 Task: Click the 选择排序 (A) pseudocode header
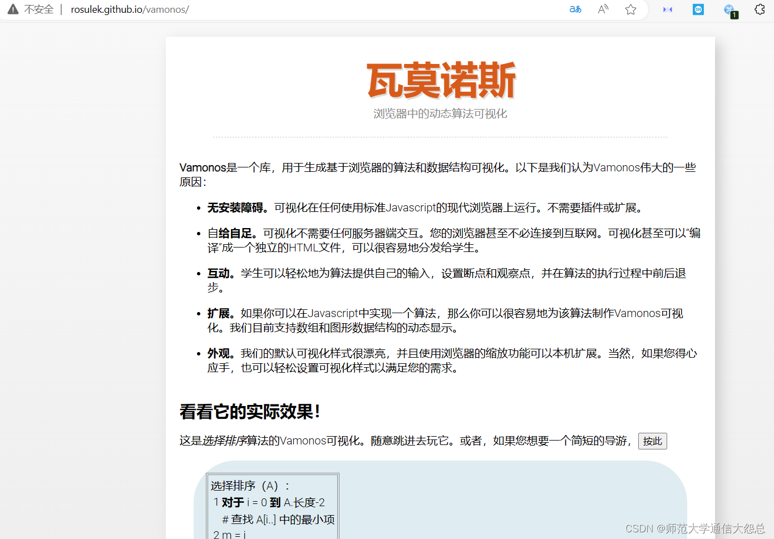pos(250,486)
